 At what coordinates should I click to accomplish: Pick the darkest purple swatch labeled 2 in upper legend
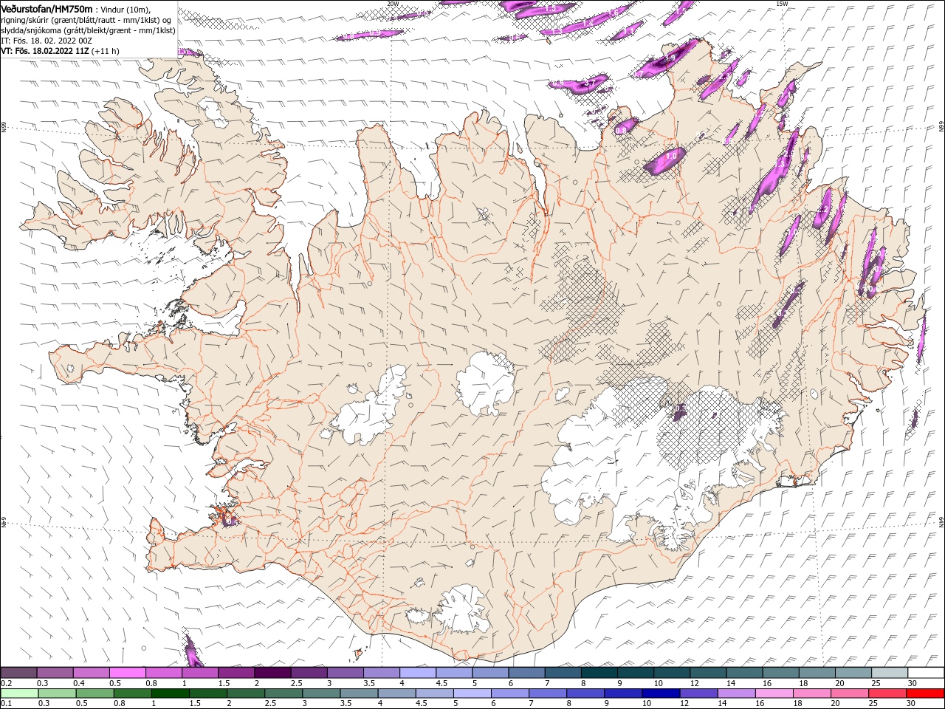click(272, 673)
